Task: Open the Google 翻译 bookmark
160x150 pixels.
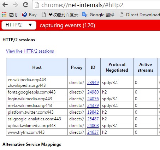Action: coord(98,15)
